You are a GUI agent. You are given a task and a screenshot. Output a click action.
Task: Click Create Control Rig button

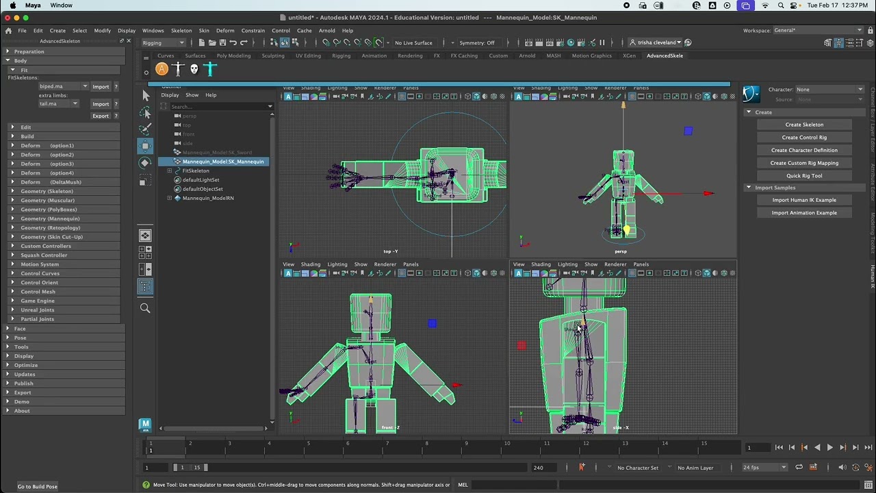coord(804,137)
